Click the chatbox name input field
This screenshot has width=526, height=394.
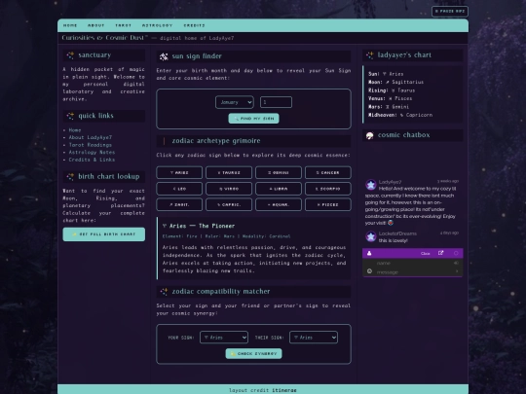tap(413, 263)
